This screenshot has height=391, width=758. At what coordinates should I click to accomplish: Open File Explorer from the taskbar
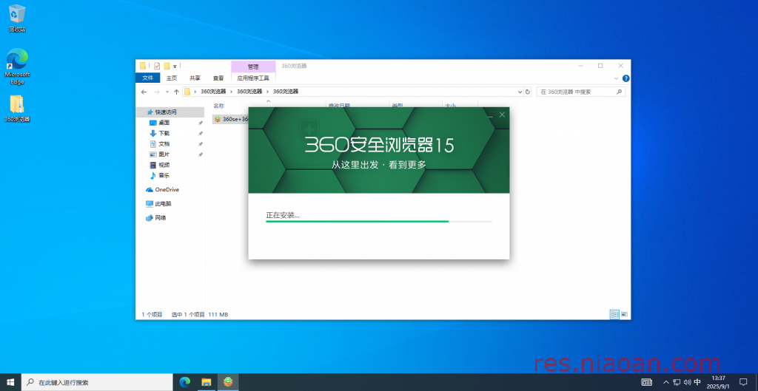(x=207, y=382)
